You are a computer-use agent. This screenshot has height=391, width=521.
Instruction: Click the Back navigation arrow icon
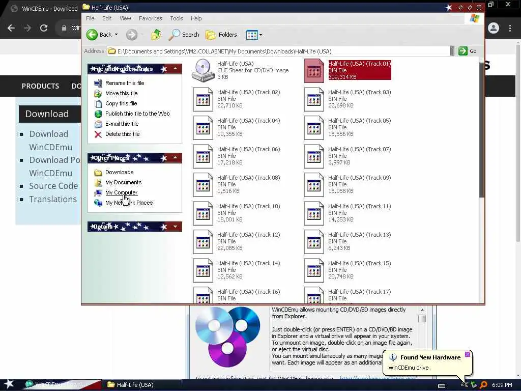[x=92, y=35]
